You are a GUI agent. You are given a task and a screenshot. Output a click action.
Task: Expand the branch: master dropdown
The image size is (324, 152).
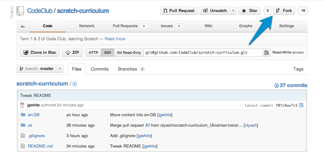coord(40,69)
